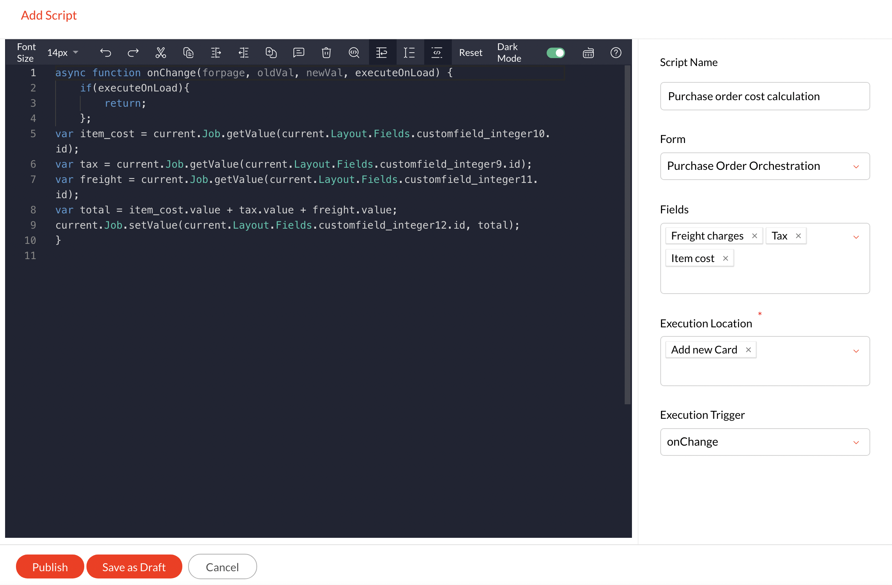Remove the Tax field tag
Image resolution: width=892 pixels, height=585 pixels.
tap(798, 236)
